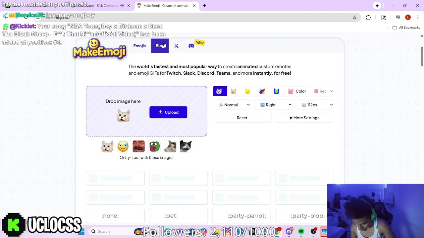The image size is (424, 238).
Task: Select the blue-green psychedelic cat style
Action: click(276, 91)
